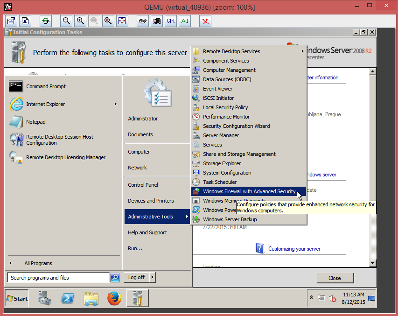Show hidden tray icons

point(311,298)
